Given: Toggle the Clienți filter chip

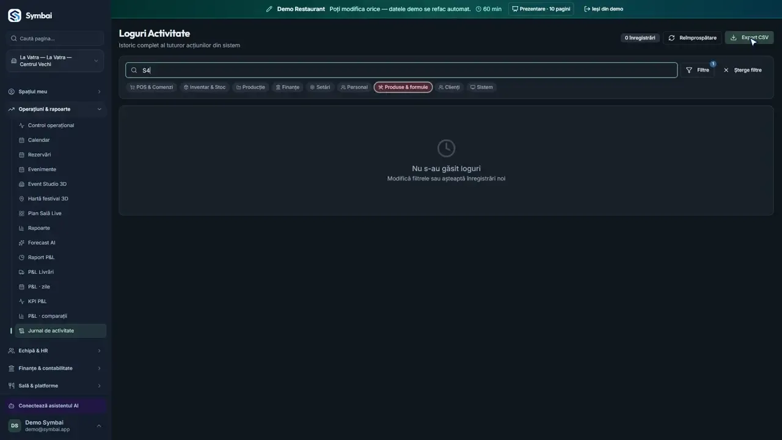Looking at the screenshot, I should [x=449, y=87].
